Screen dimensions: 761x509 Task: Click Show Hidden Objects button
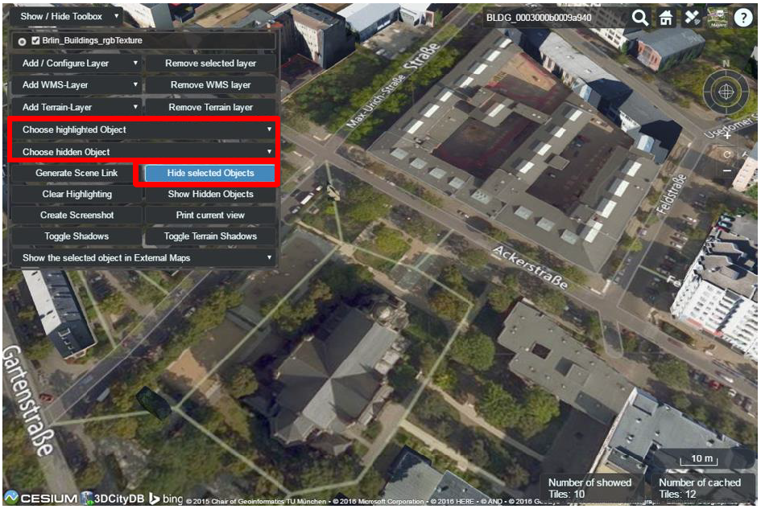point(211,195)
